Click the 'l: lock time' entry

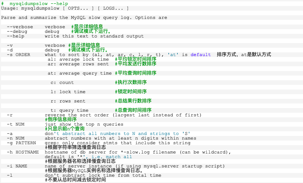tap(68, 92)
